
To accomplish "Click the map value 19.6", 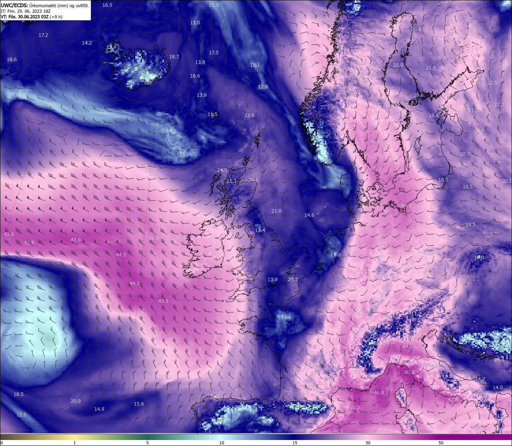I will click(418, 95).
